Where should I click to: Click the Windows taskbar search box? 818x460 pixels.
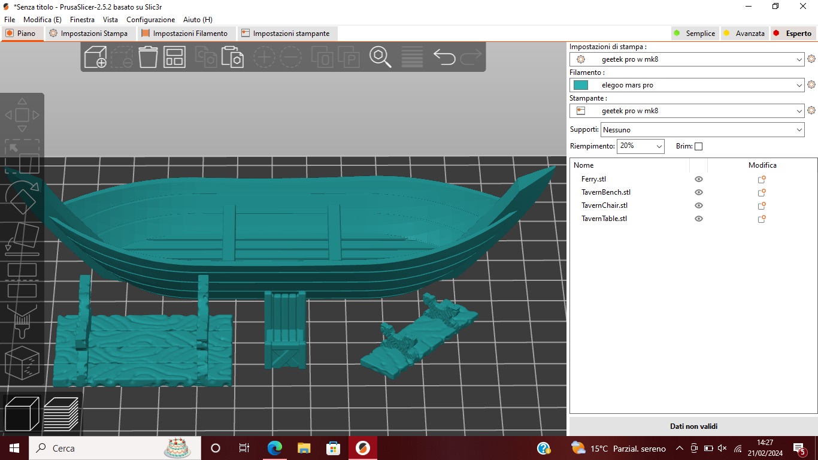(116, 448)
